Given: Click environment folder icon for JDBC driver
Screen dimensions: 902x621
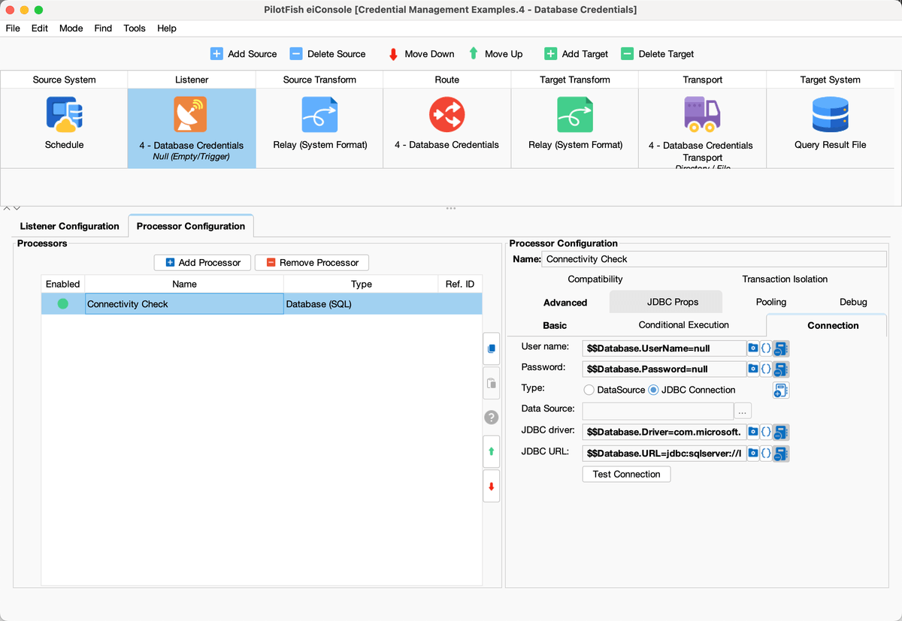Looking at the screenshot, I should (753, 432).
